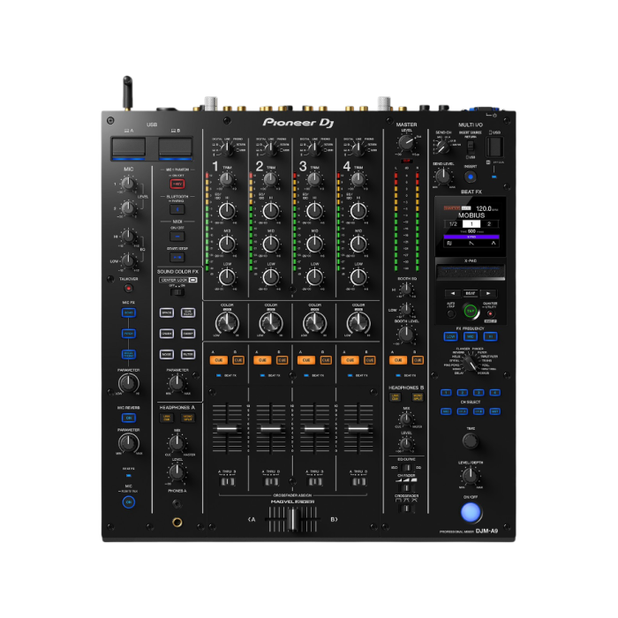Select FX Frequency LOW button
Viewport: 618px width, 618px height.
(450, 336)
